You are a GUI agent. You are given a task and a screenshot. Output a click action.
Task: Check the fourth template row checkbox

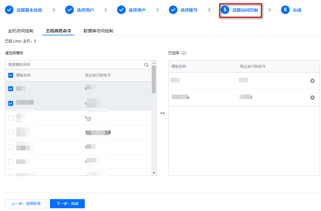pyautogui.click(x=11, y=132)
